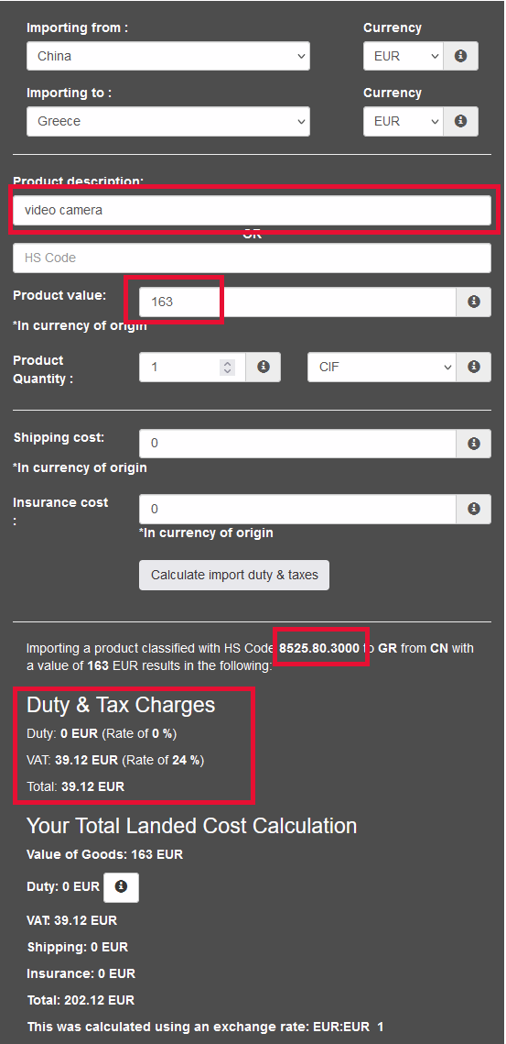Open the Importing from China dropdown
This screenshot has width=506, height=1044.
point(168,56)
